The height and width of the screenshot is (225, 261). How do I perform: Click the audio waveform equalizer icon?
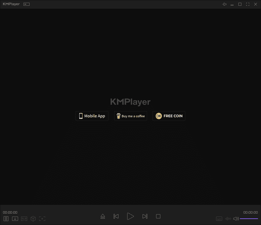pyautogui.click(x=228, y=219)
